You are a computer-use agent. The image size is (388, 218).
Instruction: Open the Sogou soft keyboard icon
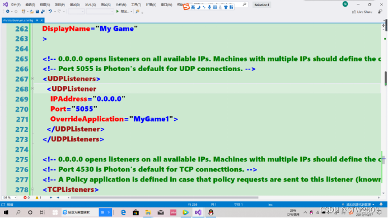(215, 7)
